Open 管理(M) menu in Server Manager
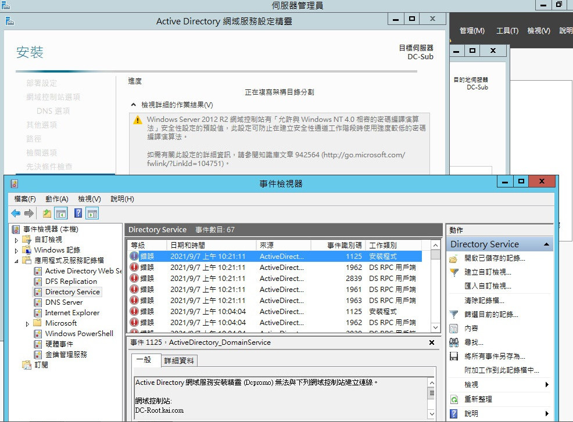 (x=472, y=31)
